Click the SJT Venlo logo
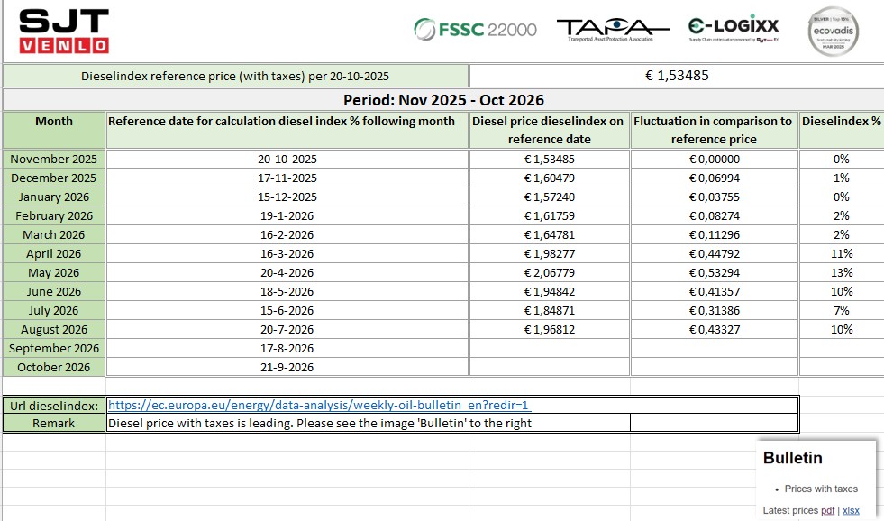The height and width of the screenshot is (521, 884). (64, 32)
